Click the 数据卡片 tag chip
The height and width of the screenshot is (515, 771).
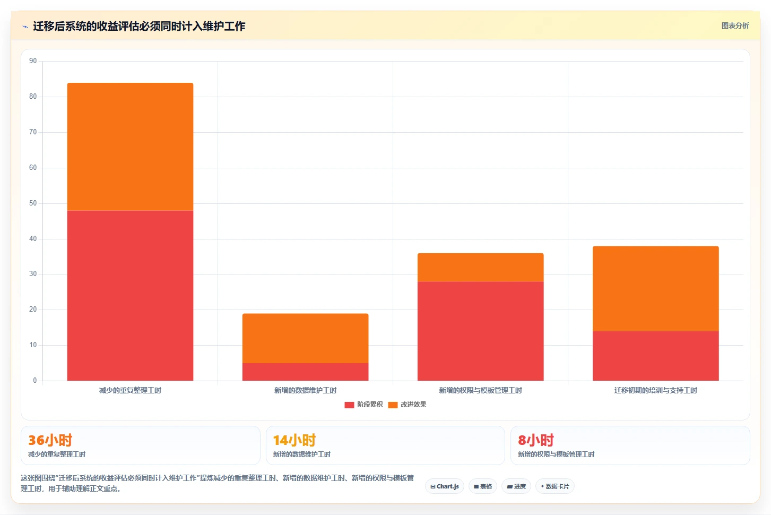(x=555, y=486)
